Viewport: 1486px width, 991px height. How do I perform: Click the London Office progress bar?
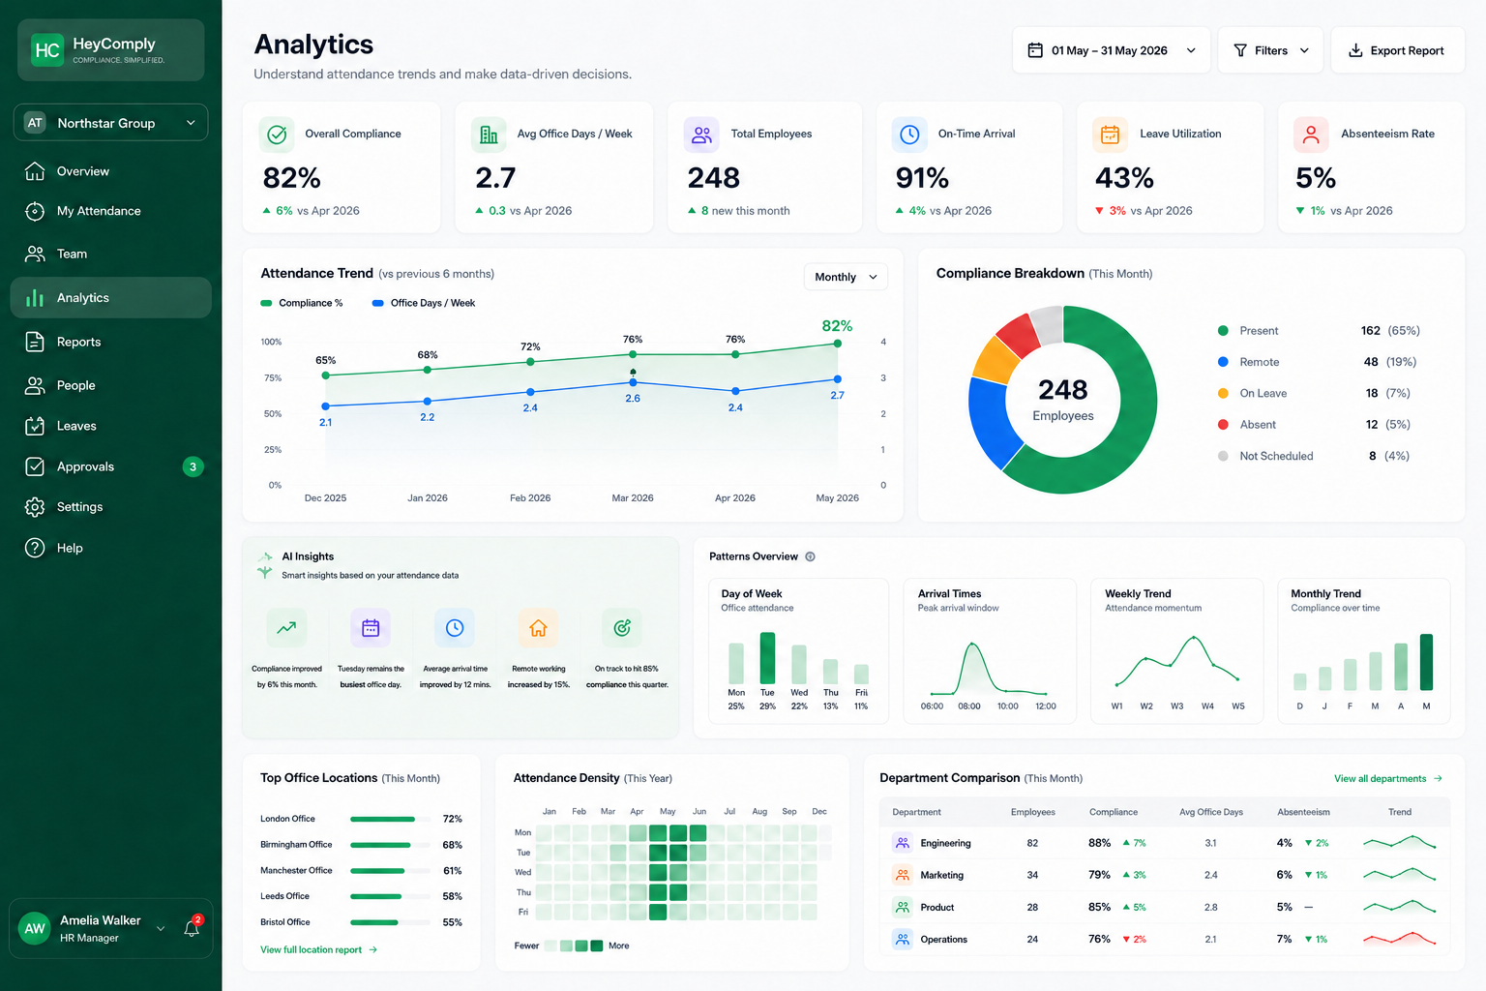click(x=390, y=819)
